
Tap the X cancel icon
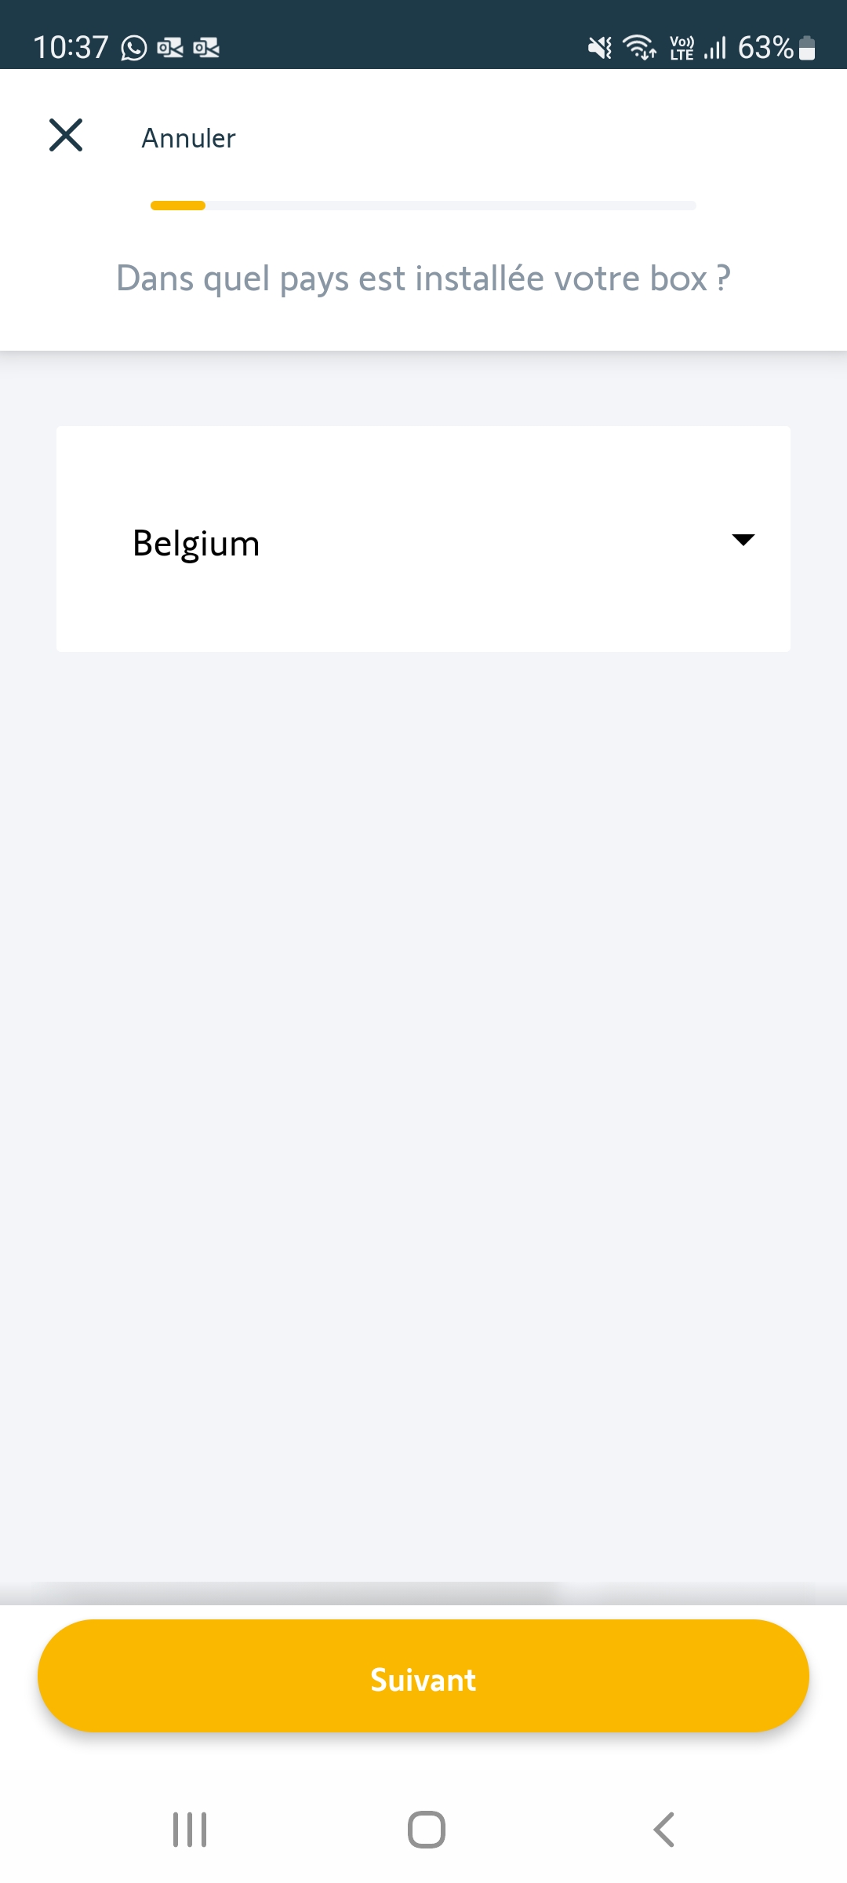click(66, 135)
